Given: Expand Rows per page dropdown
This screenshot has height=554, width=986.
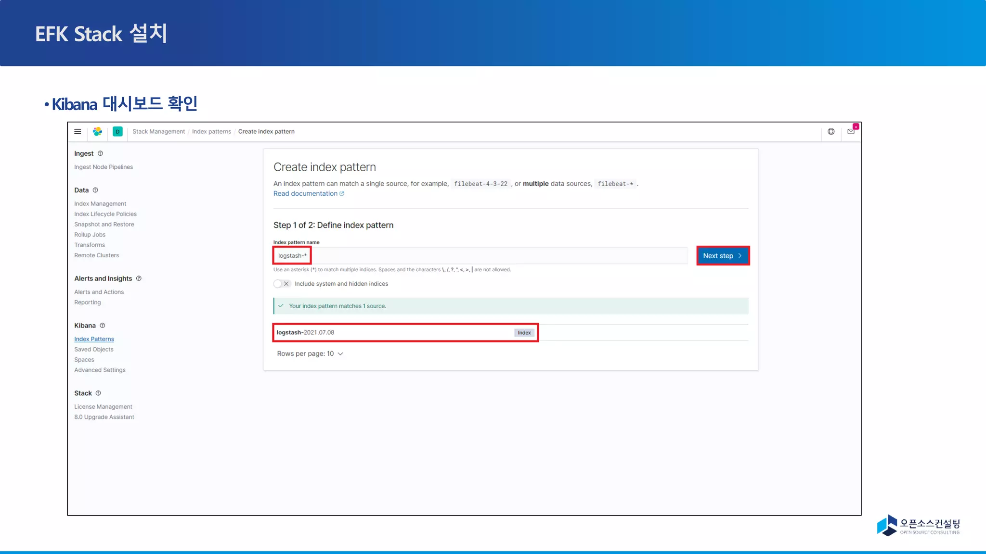Looking at the screenshot, I should (310, 353).
